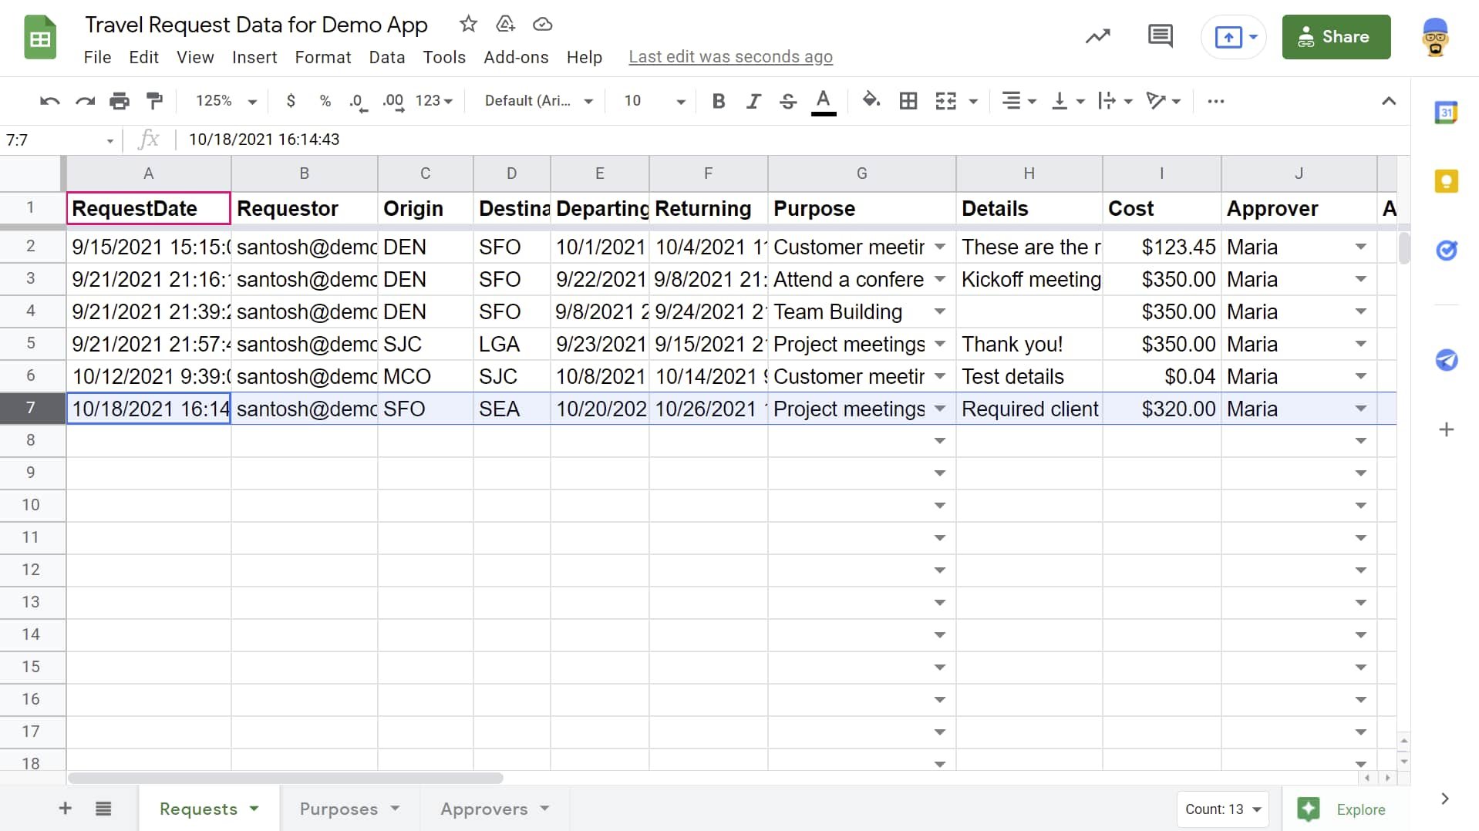Toggle bold formatting
This screenshot has height=831, width=1479.
[718, 101]
